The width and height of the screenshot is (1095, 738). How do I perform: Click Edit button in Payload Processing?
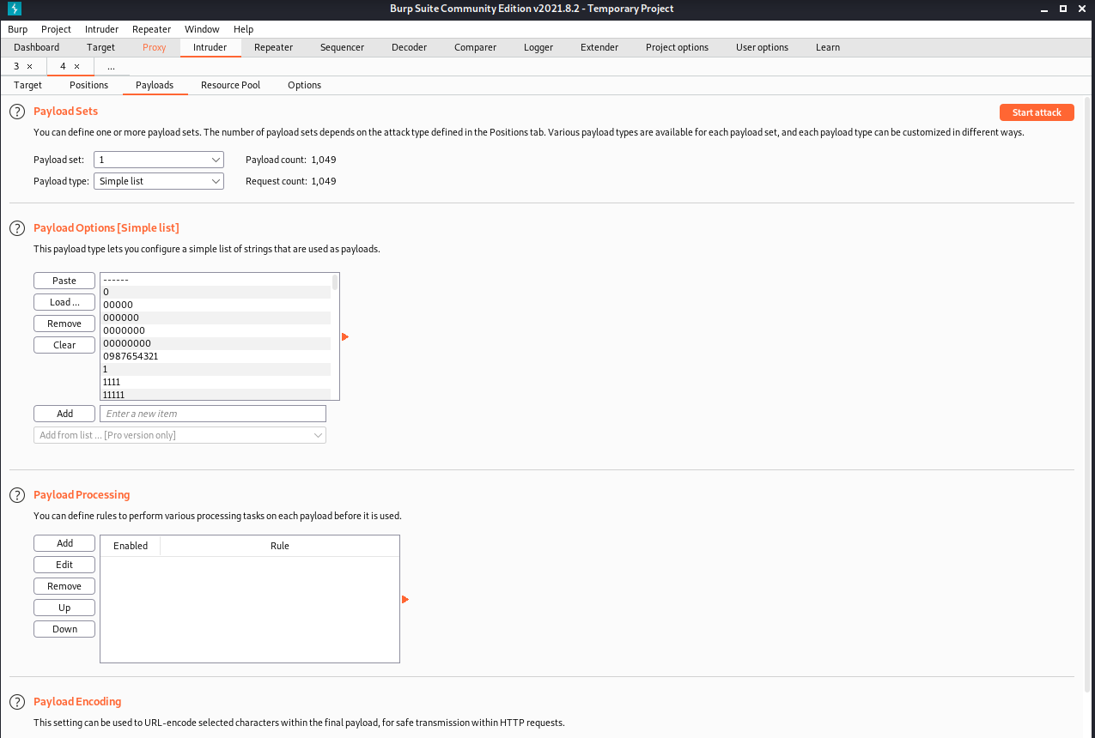click(64, 565)
